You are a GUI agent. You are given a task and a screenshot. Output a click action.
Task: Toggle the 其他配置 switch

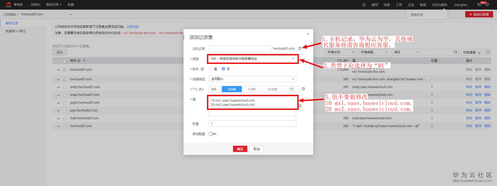(x=212, y=134)
